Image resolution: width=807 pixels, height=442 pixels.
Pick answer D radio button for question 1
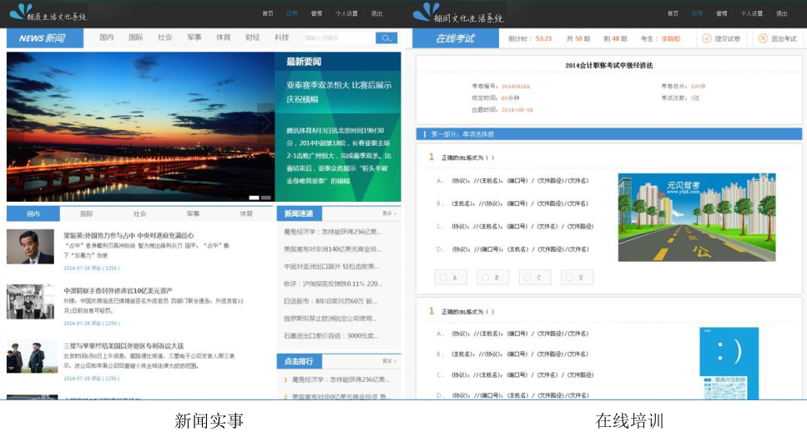point(568,278)
